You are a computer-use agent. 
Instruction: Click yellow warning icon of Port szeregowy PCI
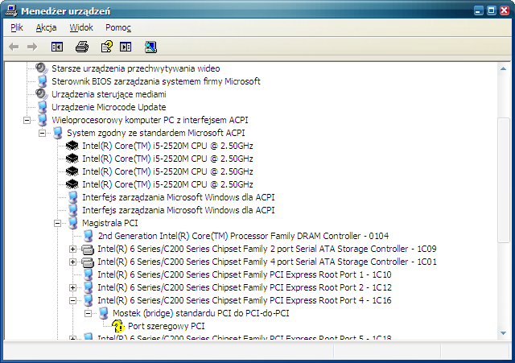click(118, 326)
